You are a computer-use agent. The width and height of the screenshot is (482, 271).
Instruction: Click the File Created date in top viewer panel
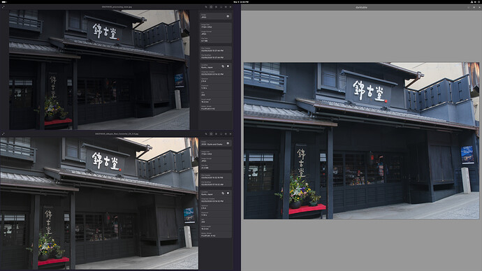212,51
